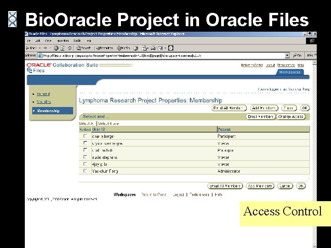Tick the checkbox for susie.stephens
Image resolution: width=331 pixels, height=248 pixels.
[x=86, y=157]
